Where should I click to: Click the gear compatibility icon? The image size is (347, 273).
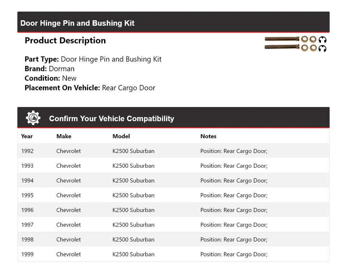(x=33, y=118)
